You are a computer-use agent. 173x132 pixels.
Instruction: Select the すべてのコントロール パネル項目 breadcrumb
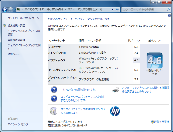(44, 9)
